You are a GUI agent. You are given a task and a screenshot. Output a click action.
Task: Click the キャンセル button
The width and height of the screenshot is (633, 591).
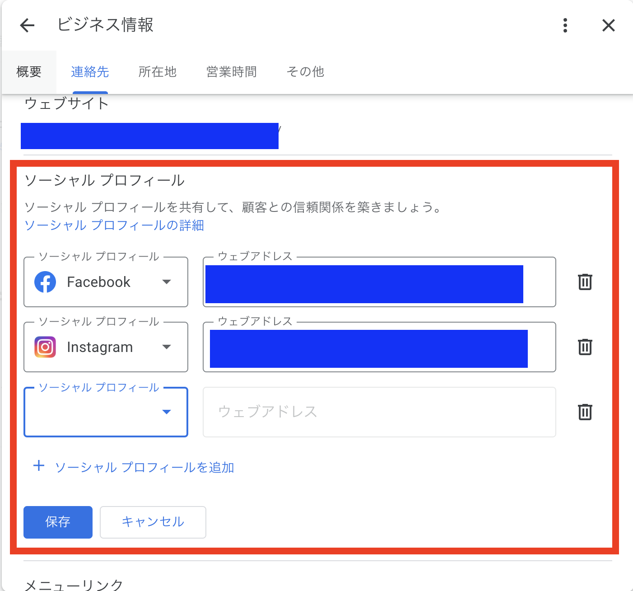tap(153, 522)
